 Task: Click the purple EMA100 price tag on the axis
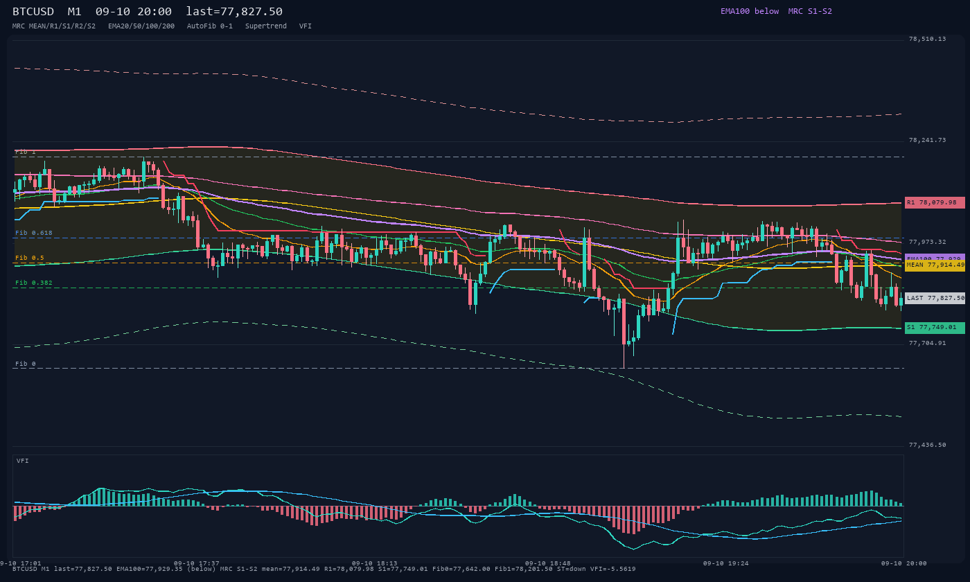point(935,257)
